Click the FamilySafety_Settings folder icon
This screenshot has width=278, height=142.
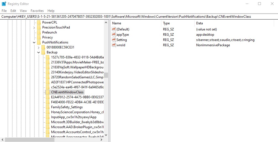(x=48, y=107)
